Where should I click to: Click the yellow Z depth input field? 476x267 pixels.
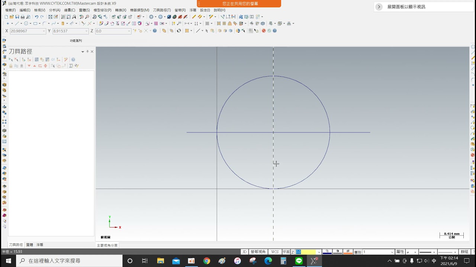[306, 252]
